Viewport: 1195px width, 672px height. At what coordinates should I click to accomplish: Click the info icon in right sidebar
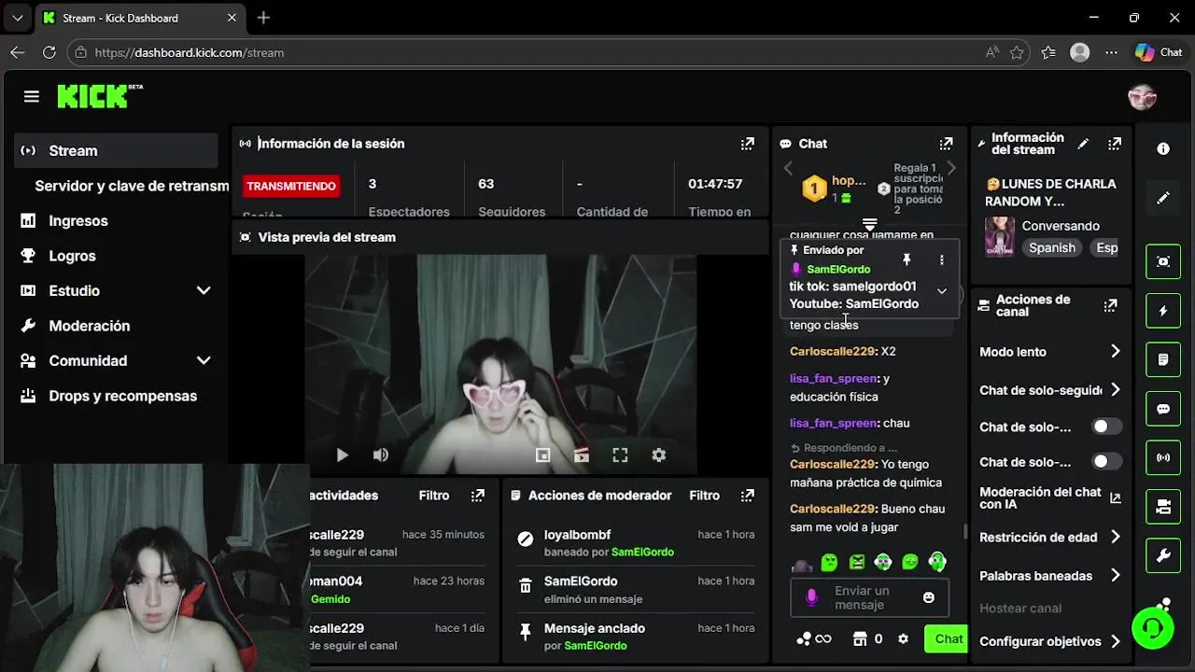(1163, 148)
